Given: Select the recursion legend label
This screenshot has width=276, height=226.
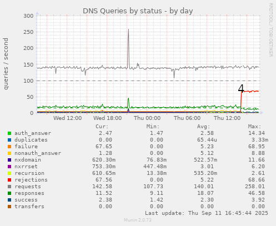Looking at the screenshot, I should (x=29, y=173).
